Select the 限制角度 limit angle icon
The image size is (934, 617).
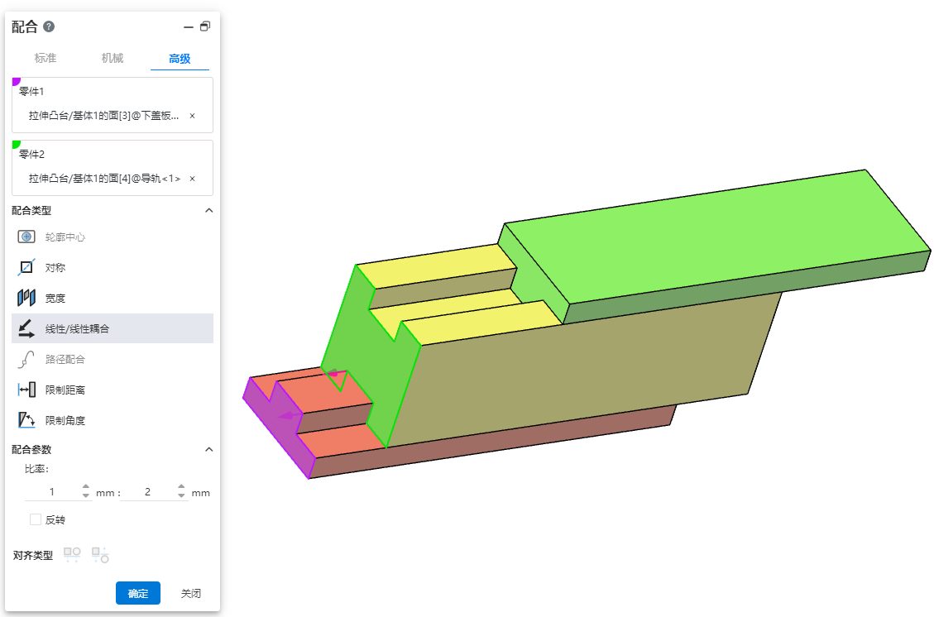click(x=26, y=420)
